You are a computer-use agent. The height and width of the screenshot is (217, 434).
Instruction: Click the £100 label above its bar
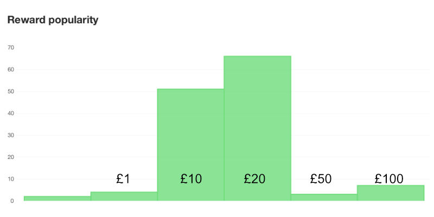(x=389, y=179)
